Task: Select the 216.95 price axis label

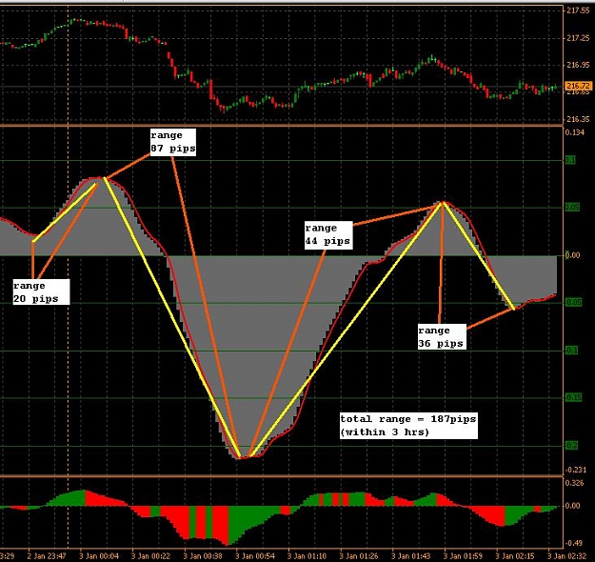Action: click(578, 65)
